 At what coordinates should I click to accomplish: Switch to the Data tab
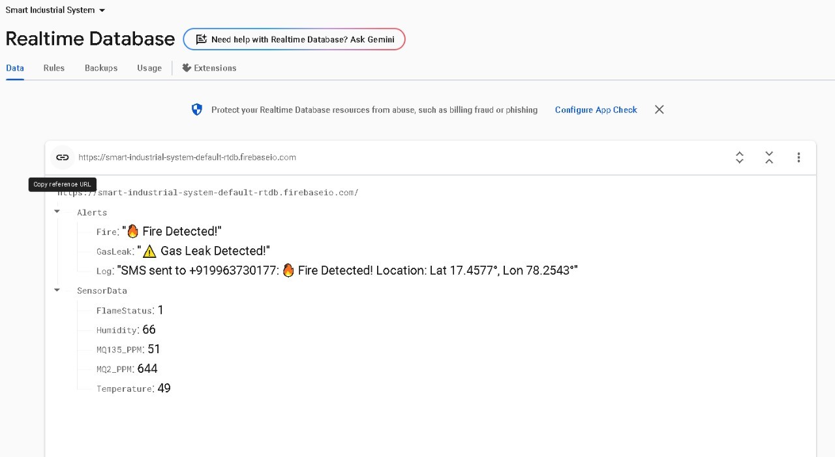tap(15, 68)
